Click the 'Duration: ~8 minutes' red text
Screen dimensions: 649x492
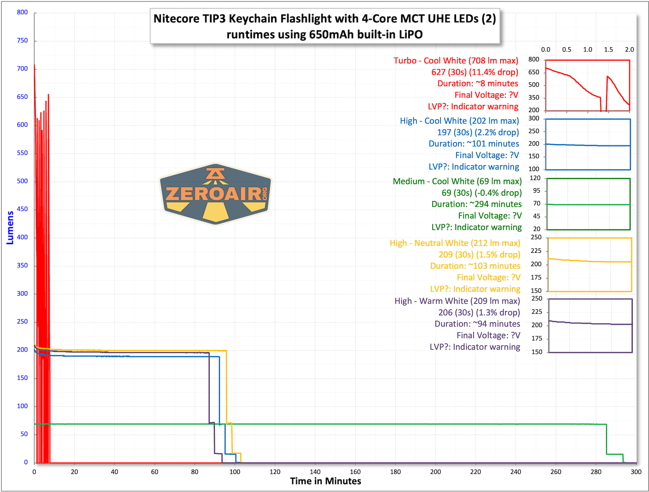477,84
